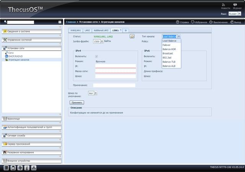Choose Balance-TLB from list
This screenshot has height=172, width=245.
pyautogui.click(x=171, y=62)
